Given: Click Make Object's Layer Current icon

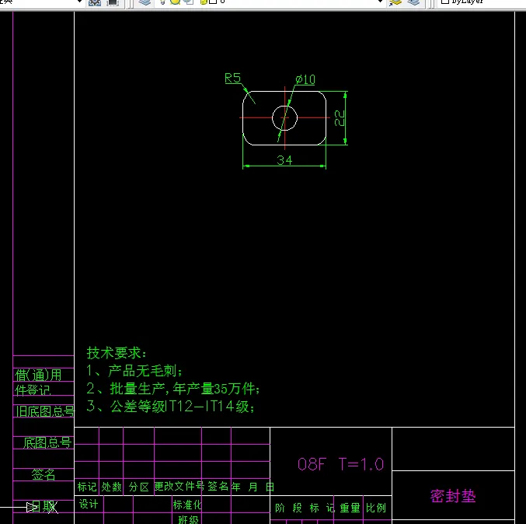Looking at the screenshot, I should pyautogui.click(x=395, y=2).
